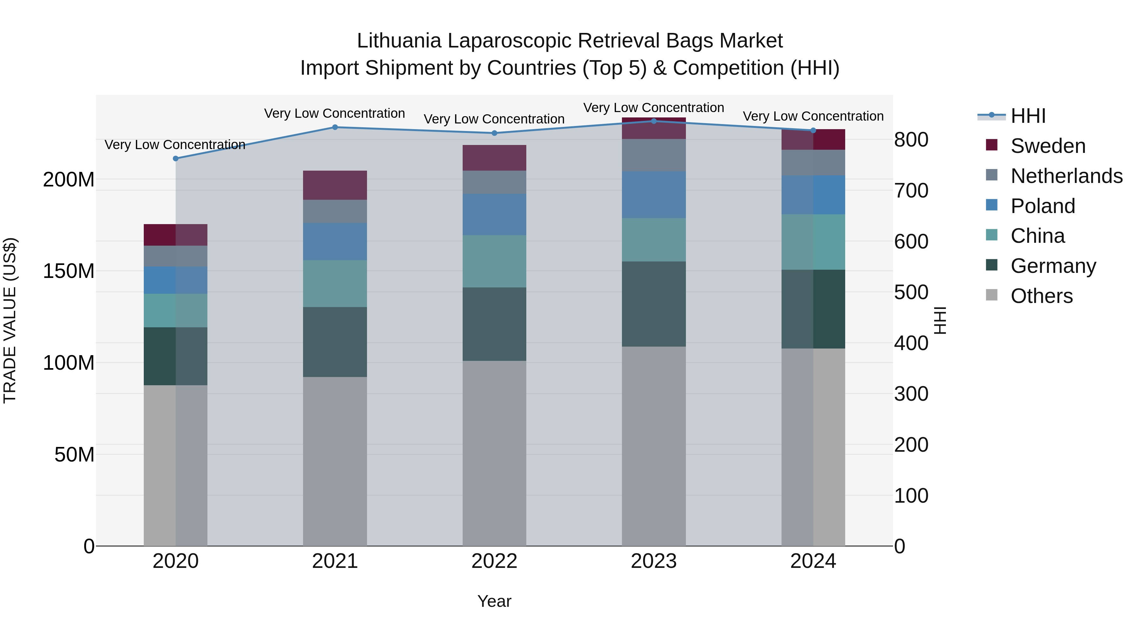This screenshot has height=641, width=1140.
Task: Click the HHI data point for 2021
Action: [335, 127]
